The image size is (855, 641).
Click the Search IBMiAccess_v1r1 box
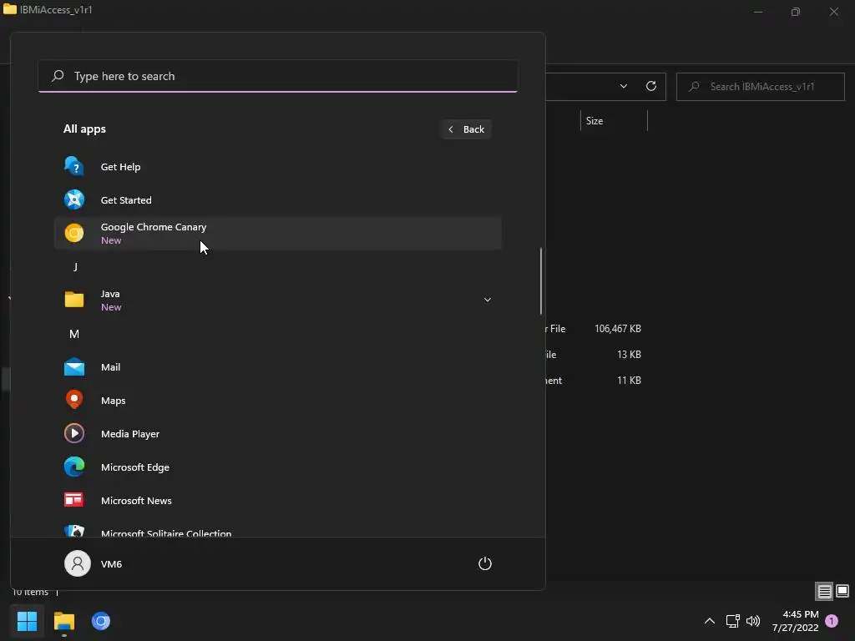(x=760, y=87)
